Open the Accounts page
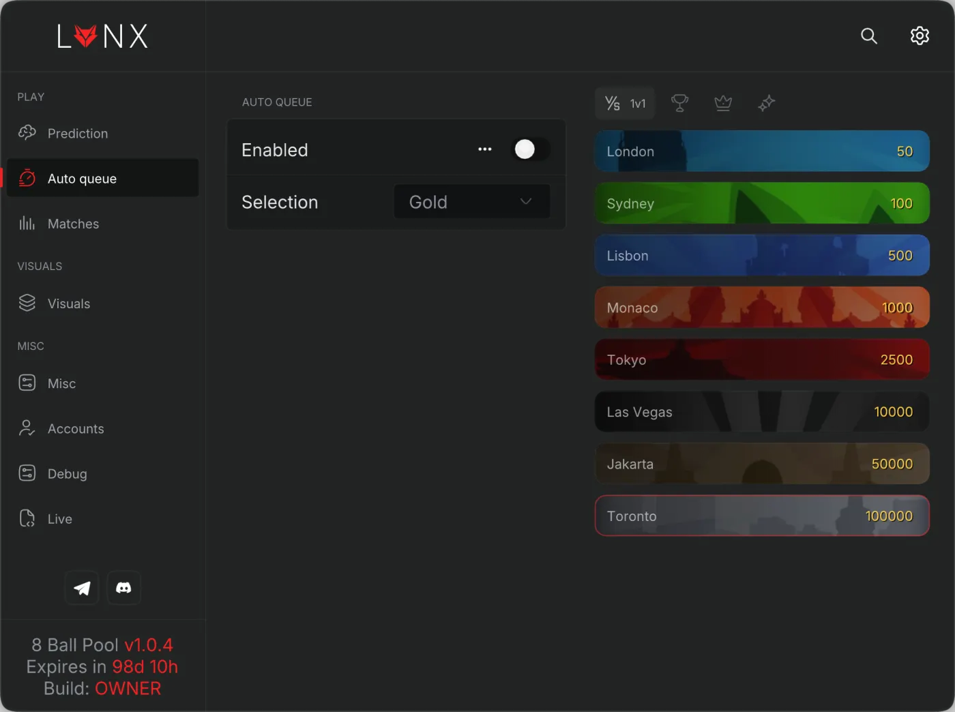 point(102,428)
